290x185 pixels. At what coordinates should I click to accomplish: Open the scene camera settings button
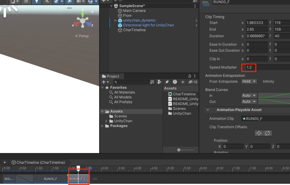click(x=79, y=1)
